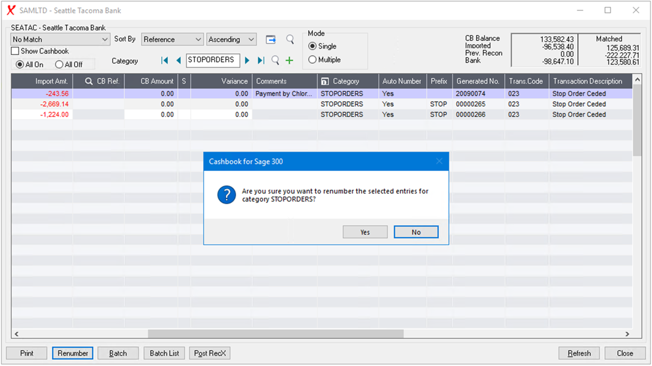The image size is (652, 366).
Task: Click the magnifier icon next to sort options
Action: 290,40
